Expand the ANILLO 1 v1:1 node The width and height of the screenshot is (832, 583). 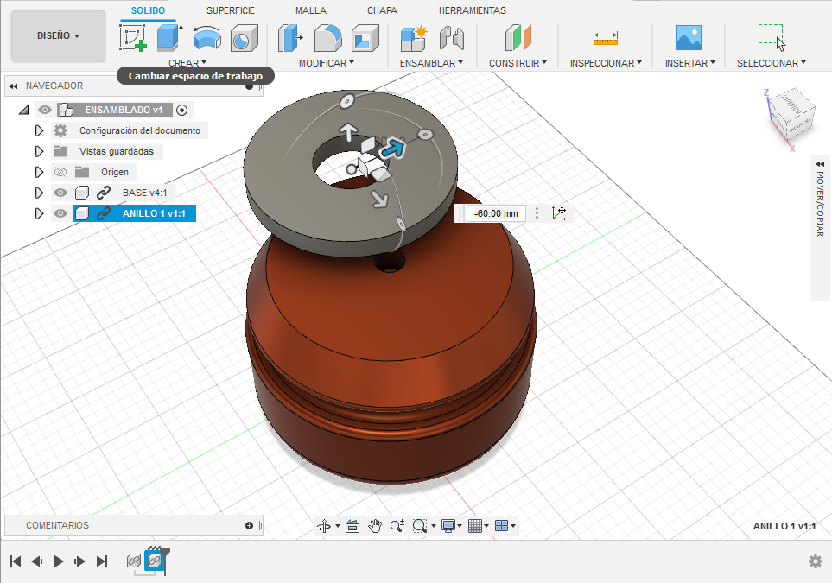39,213
